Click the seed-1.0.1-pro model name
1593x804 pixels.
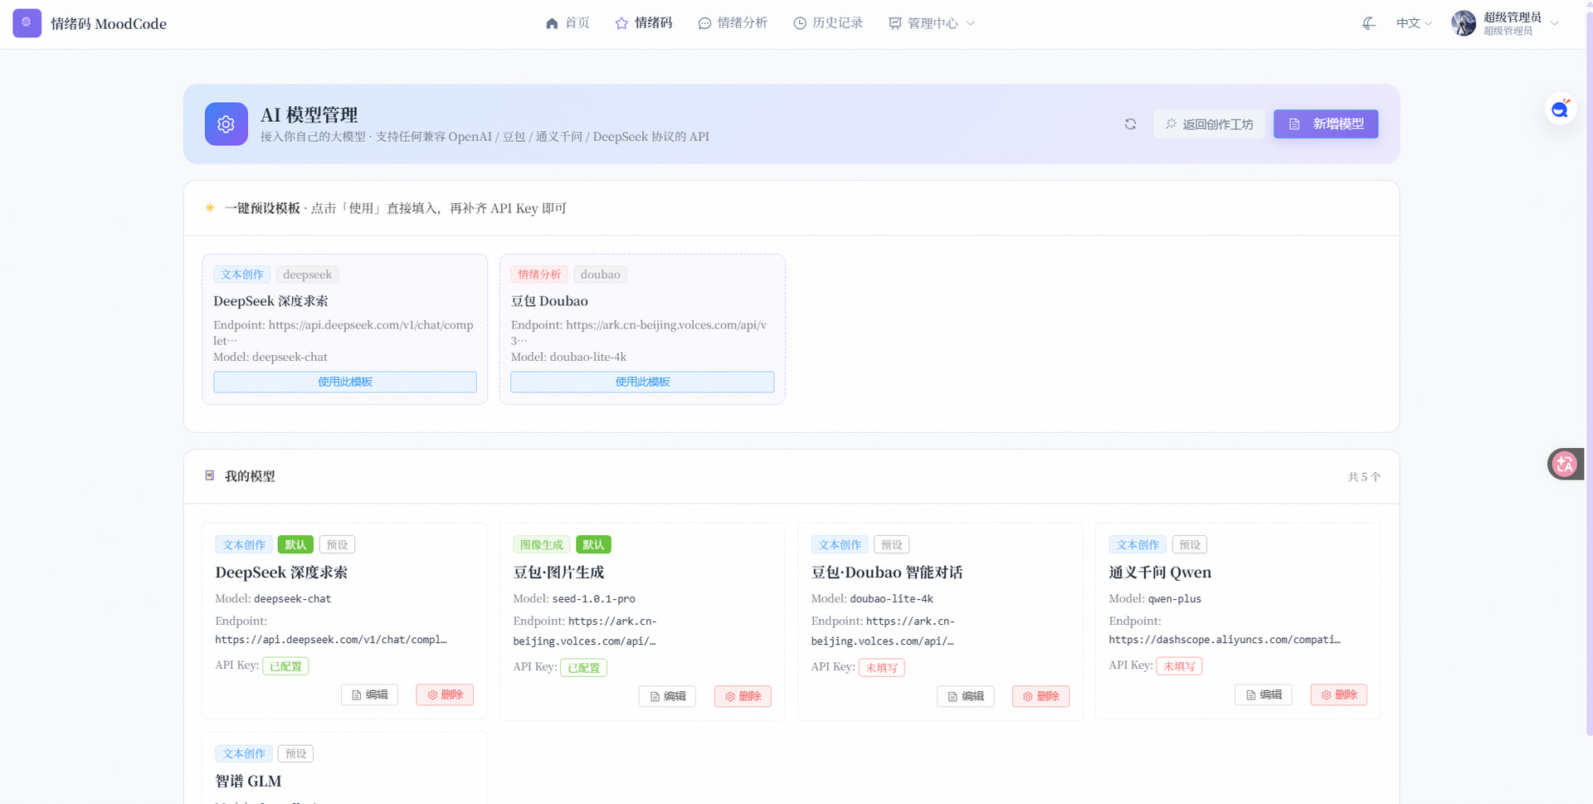click(x=594, y=598)
